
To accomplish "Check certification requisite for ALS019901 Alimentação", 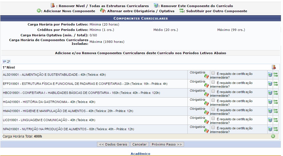I will (x=213, y=73).
